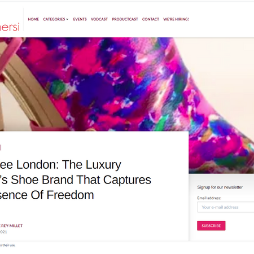254x254 pixels.
Task: Open the Contact page
Action: [x=151, y=19]
